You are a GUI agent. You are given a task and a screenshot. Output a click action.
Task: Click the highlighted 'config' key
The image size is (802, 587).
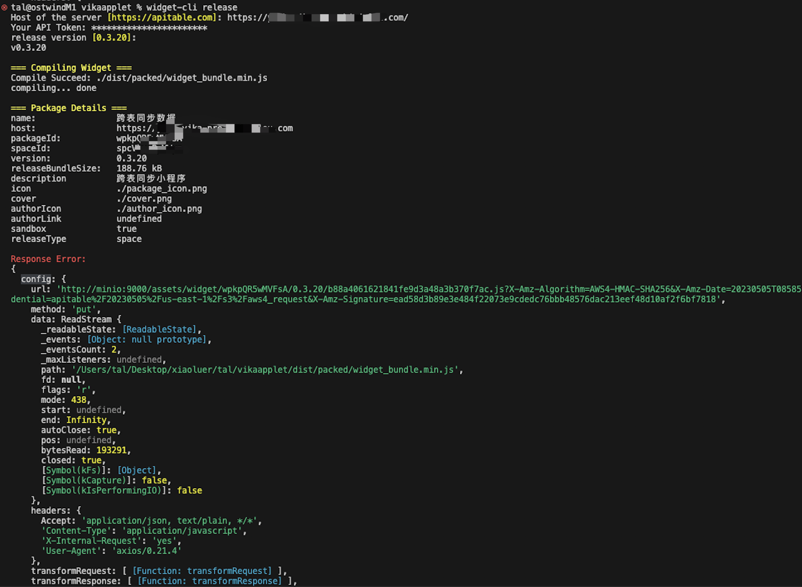[36, 279]
